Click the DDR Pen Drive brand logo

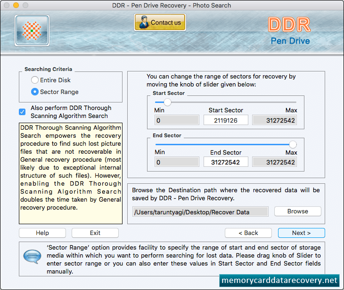[x=290, y=31]
